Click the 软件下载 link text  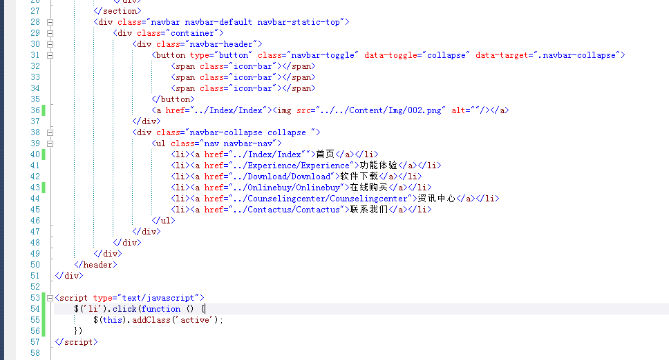359,177
